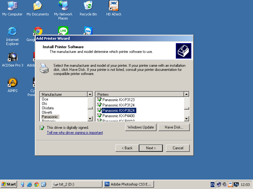Click Chrome quick launch icon

37,184
